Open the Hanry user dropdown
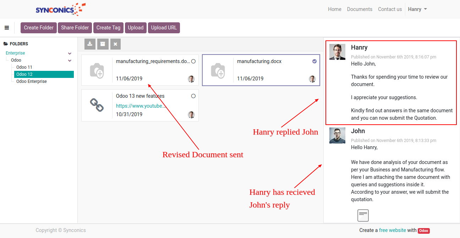Screen dimensions: 460x238 [x=417, y=9]
